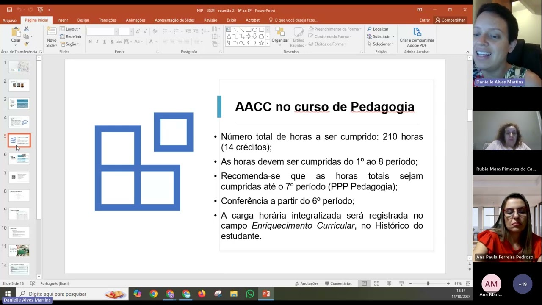Viewport: 542px width, 305px height.
Task: Open the Anotações notes pane
Action: (306, 283)
